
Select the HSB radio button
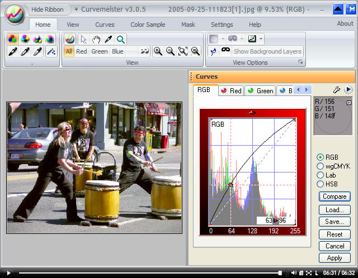coord(321,184)
